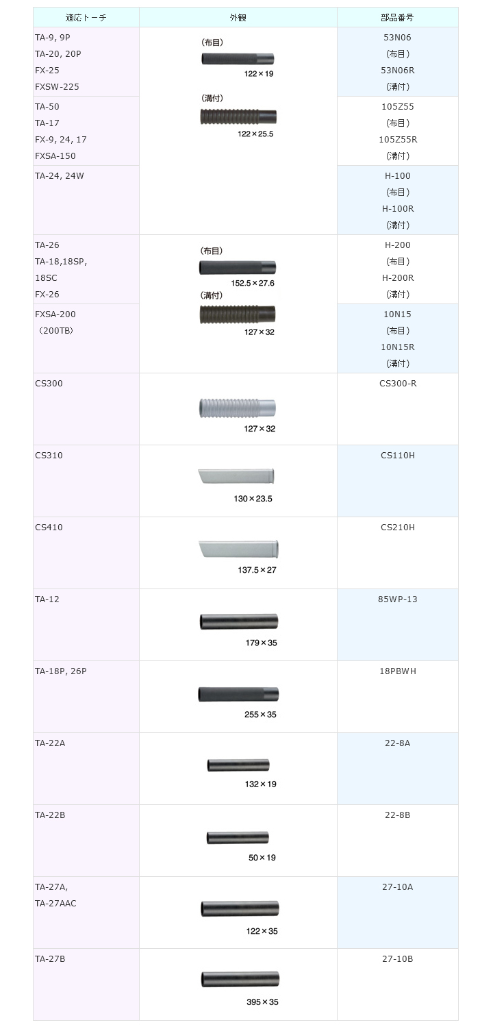Select the TA-12 handle image 179×35
This screenshot has height=1029, width=493.
pos(238,622)
